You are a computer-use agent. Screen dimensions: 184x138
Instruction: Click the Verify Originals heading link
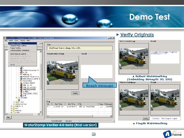[137, 35]
